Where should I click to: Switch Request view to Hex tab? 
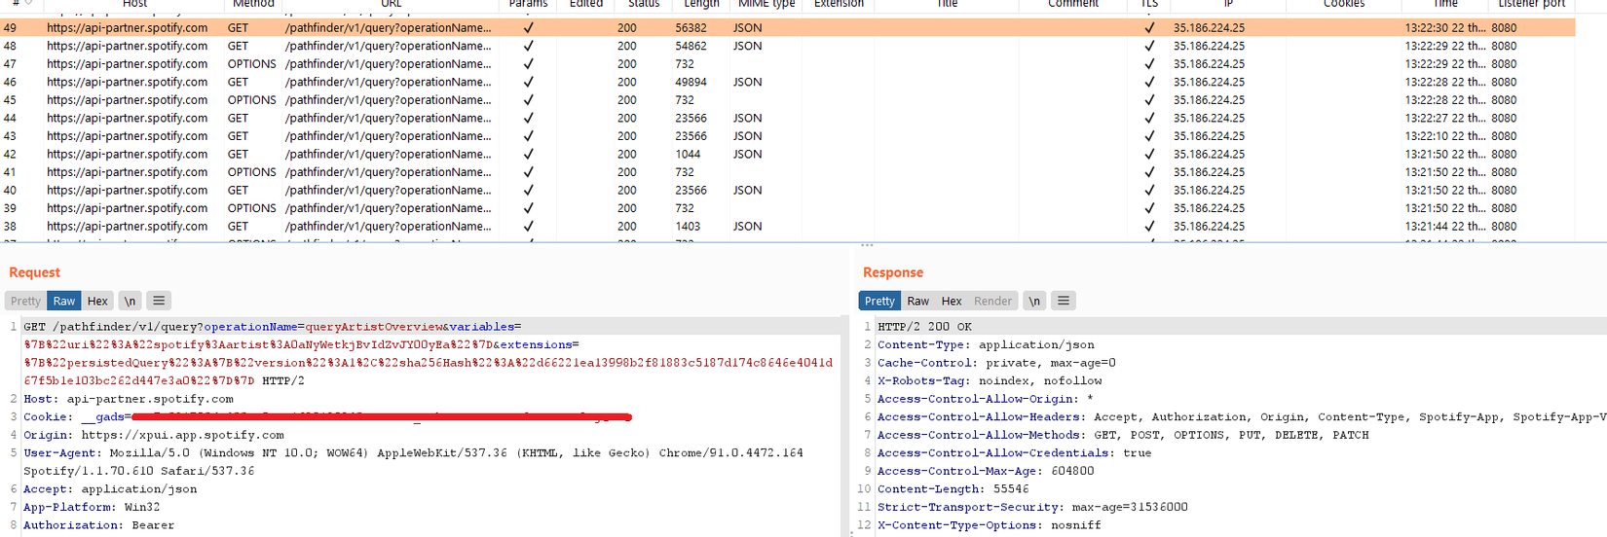tap(97, 301)
